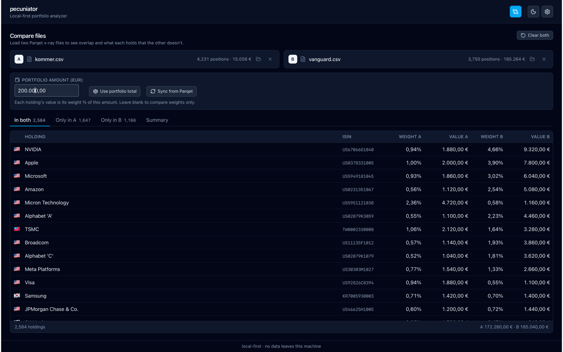Screen dimensions: 563x352
Task: Open settings gear icon
Action: 547,12
